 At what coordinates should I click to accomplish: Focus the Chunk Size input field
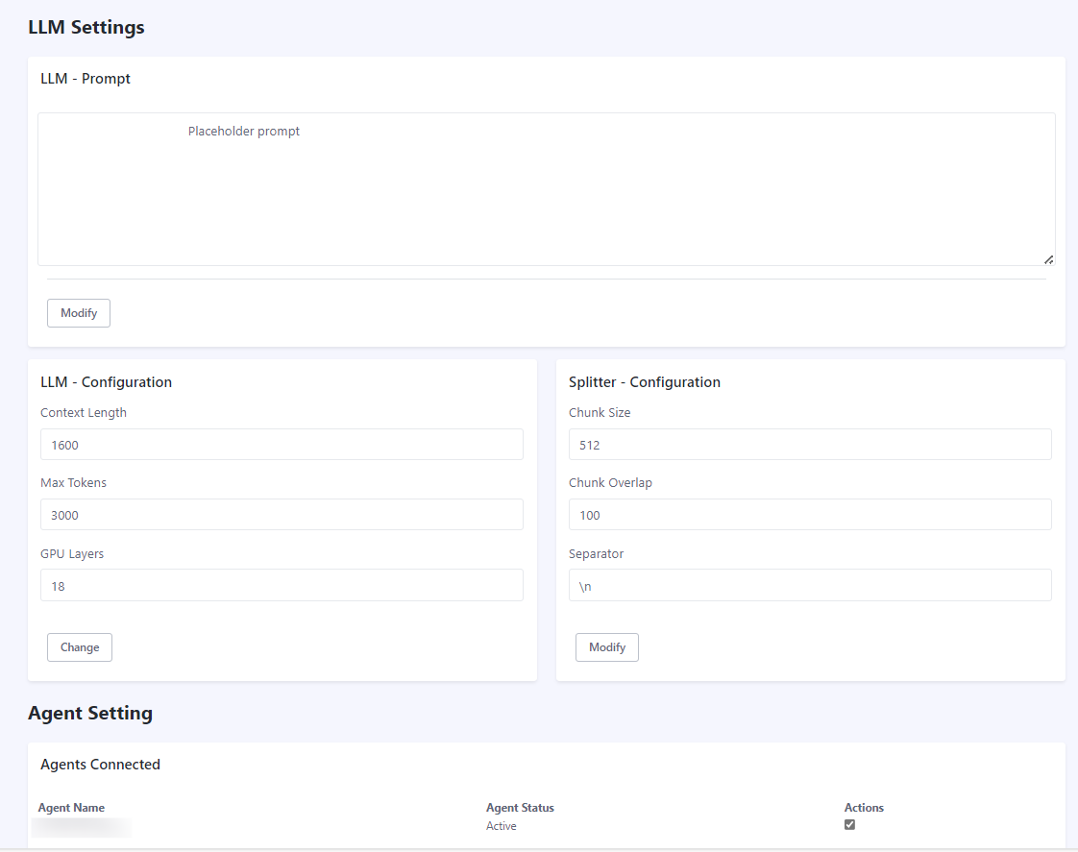coord(810,445)
